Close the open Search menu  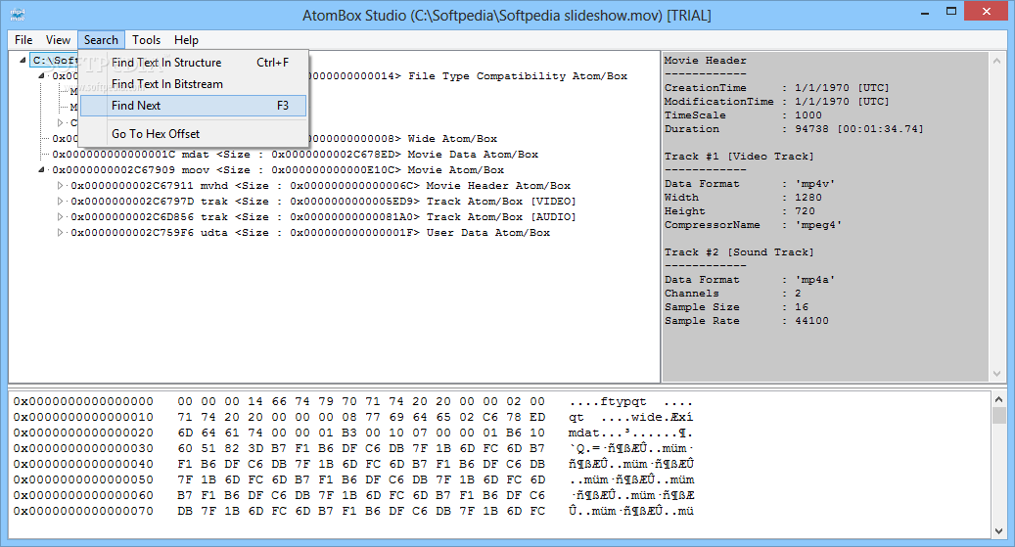[101, 40]
